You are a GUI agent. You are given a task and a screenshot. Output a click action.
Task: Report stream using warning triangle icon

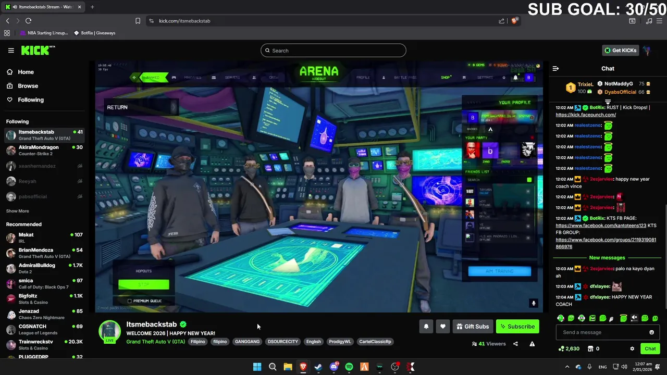click(532, 344)
